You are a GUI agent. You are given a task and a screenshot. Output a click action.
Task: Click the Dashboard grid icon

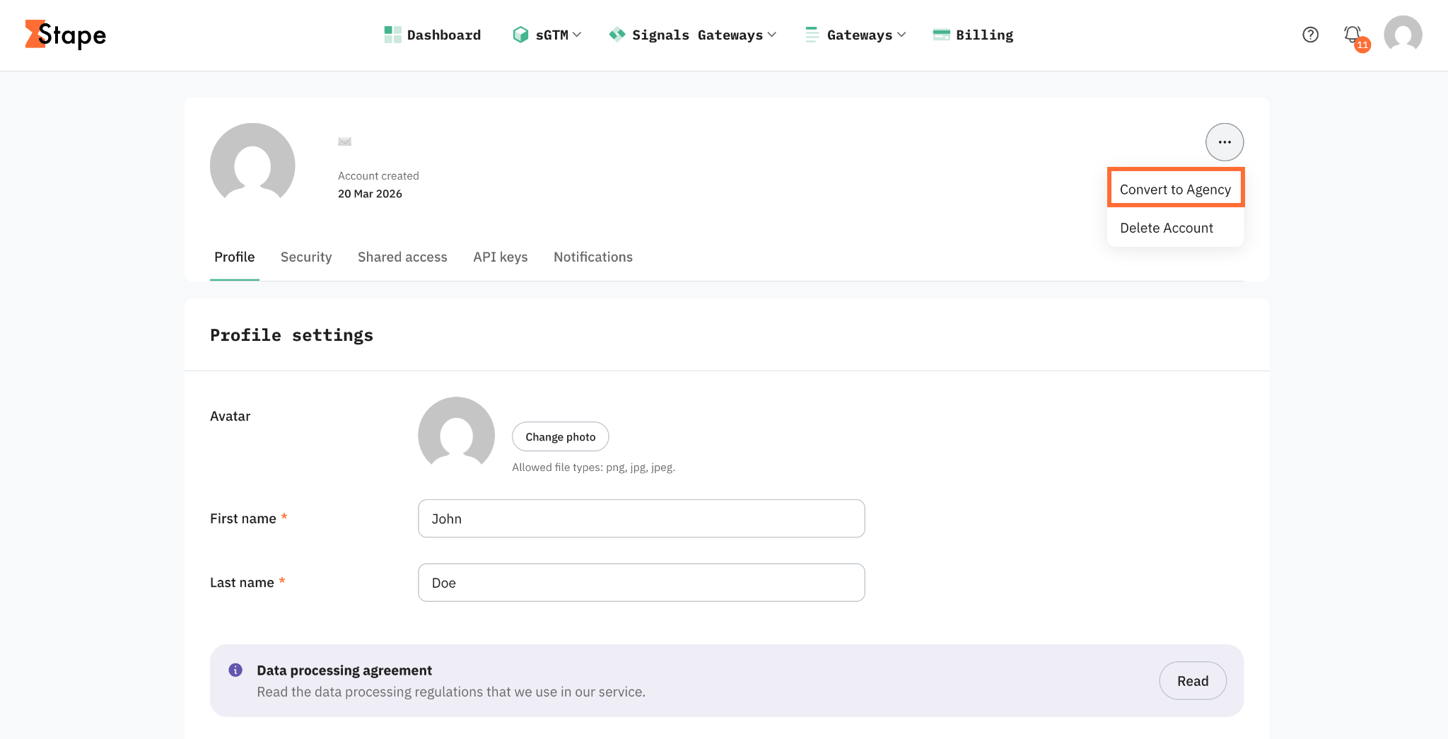tap(392, 35)
